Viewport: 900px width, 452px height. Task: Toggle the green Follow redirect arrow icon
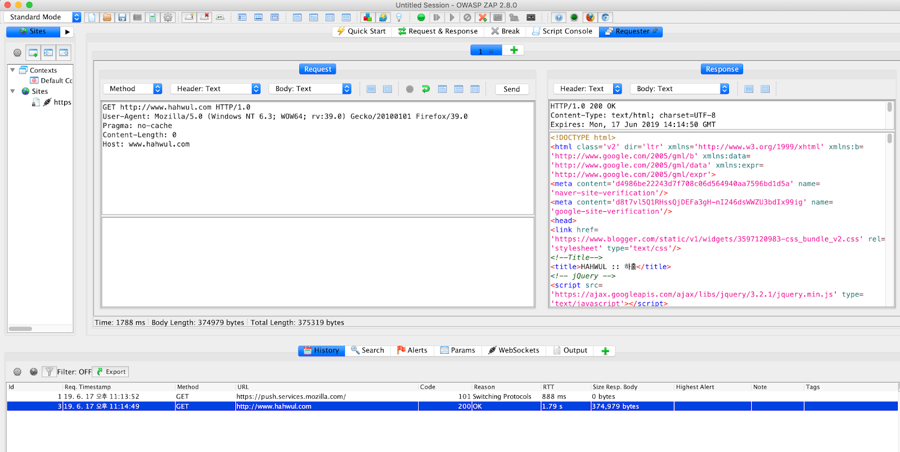point(426,89)
